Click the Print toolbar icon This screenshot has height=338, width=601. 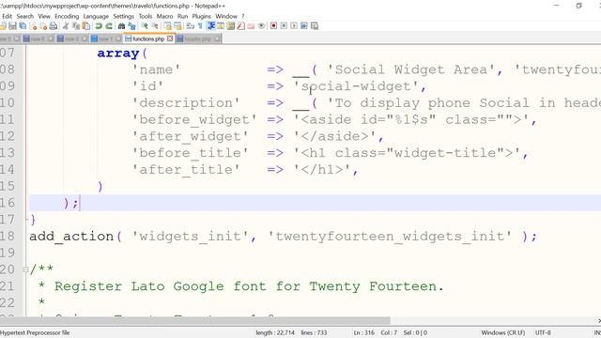click(x=54, y=26)
